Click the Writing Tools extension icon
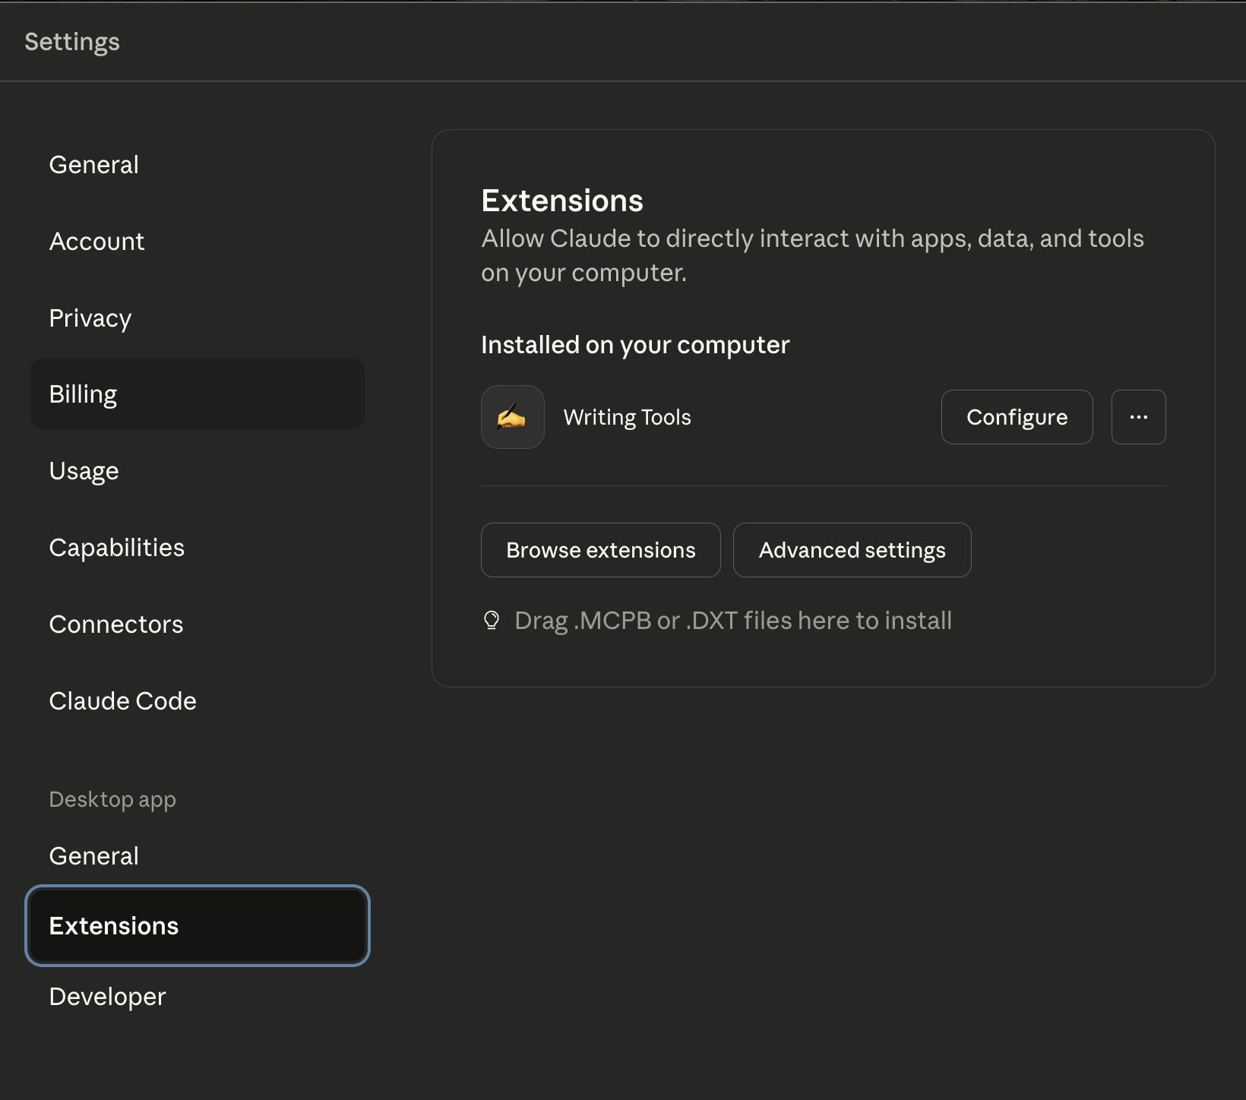This screenshot has height=1100, width=1246. coord(512,416)
